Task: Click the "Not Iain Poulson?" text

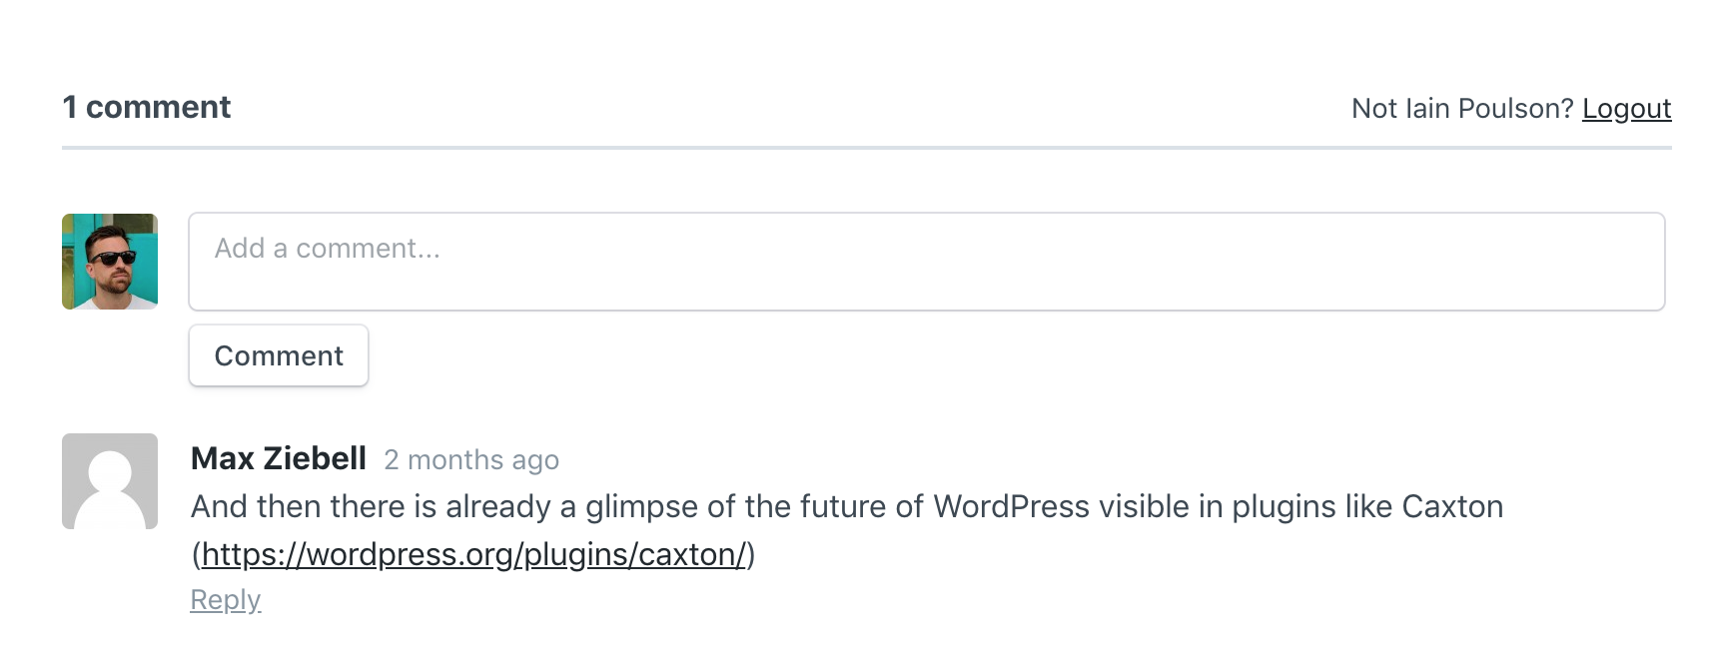Action: 1461,109
